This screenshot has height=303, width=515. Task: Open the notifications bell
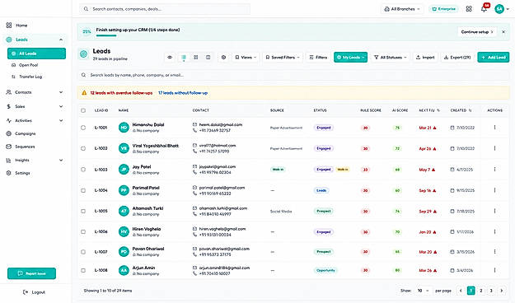click(485, 9)
